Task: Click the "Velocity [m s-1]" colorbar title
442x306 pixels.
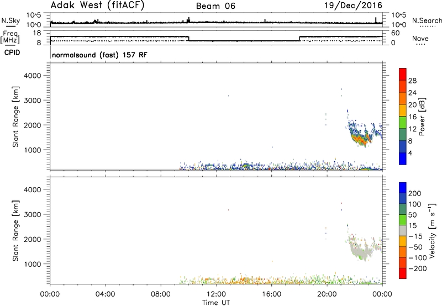Action: click(432, 230)
